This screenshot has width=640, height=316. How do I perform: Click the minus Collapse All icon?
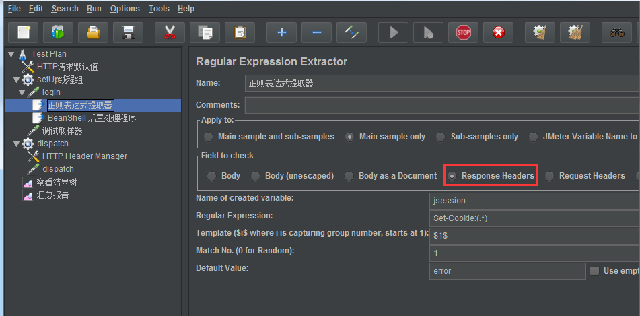[317, 33]
